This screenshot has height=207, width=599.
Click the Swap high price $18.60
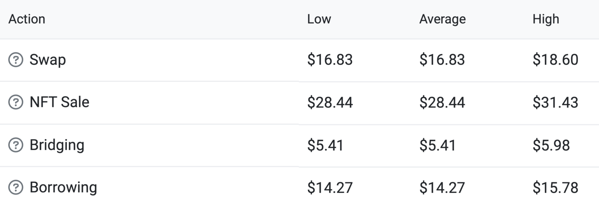pos(555,60)
